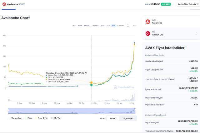Click the Avalanche Değeri value ₺345.50
This screenshot has width=200, height=133.
(x=193, y=61)
